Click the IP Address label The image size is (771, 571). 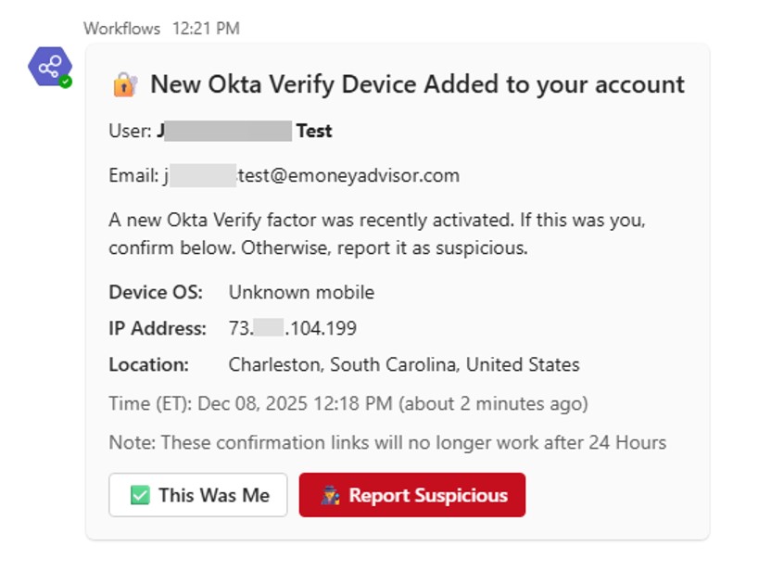coord(158,328)
